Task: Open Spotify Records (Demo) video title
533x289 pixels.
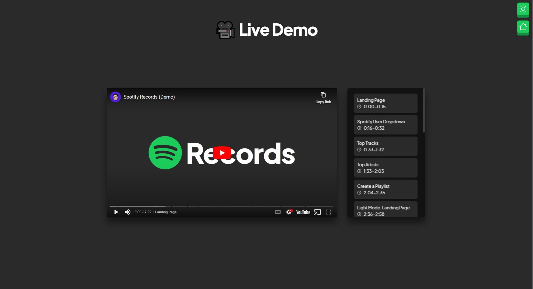Action: [149, 97]
